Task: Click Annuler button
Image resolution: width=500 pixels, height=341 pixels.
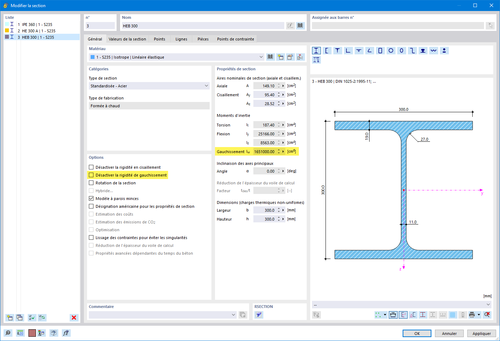Action: point(449,333)
